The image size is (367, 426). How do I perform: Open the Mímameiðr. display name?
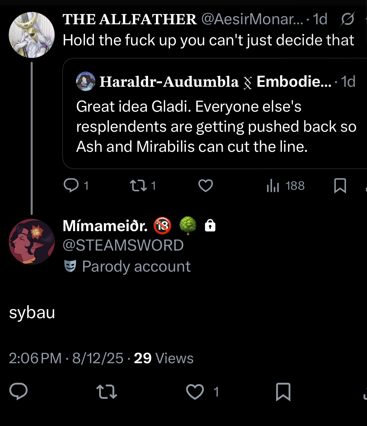point(105,226)
